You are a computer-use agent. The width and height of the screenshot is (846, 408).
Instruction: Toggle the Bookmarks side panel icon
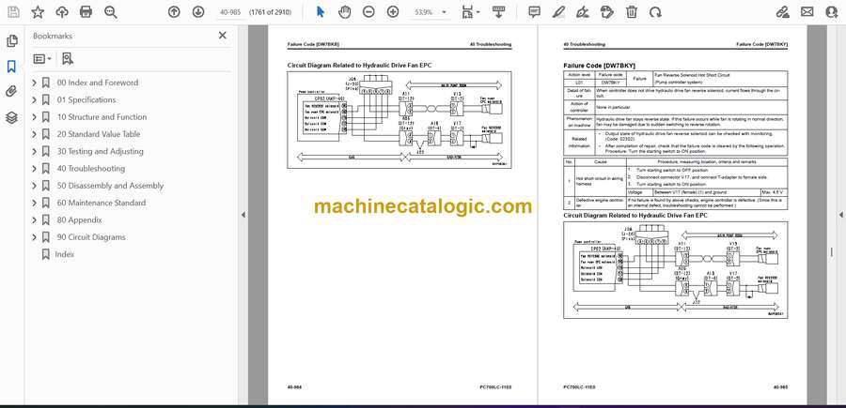pyautogui.click(x=11, y=67)
